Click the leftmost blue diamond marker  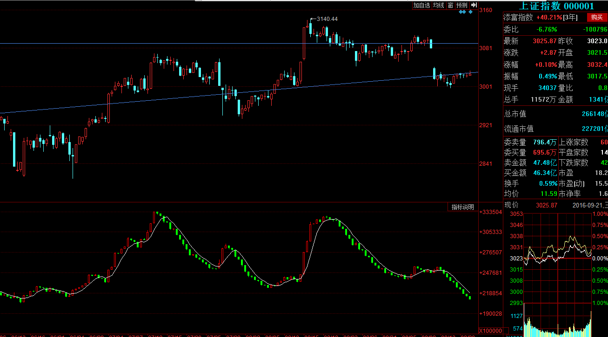pos(460,12)
